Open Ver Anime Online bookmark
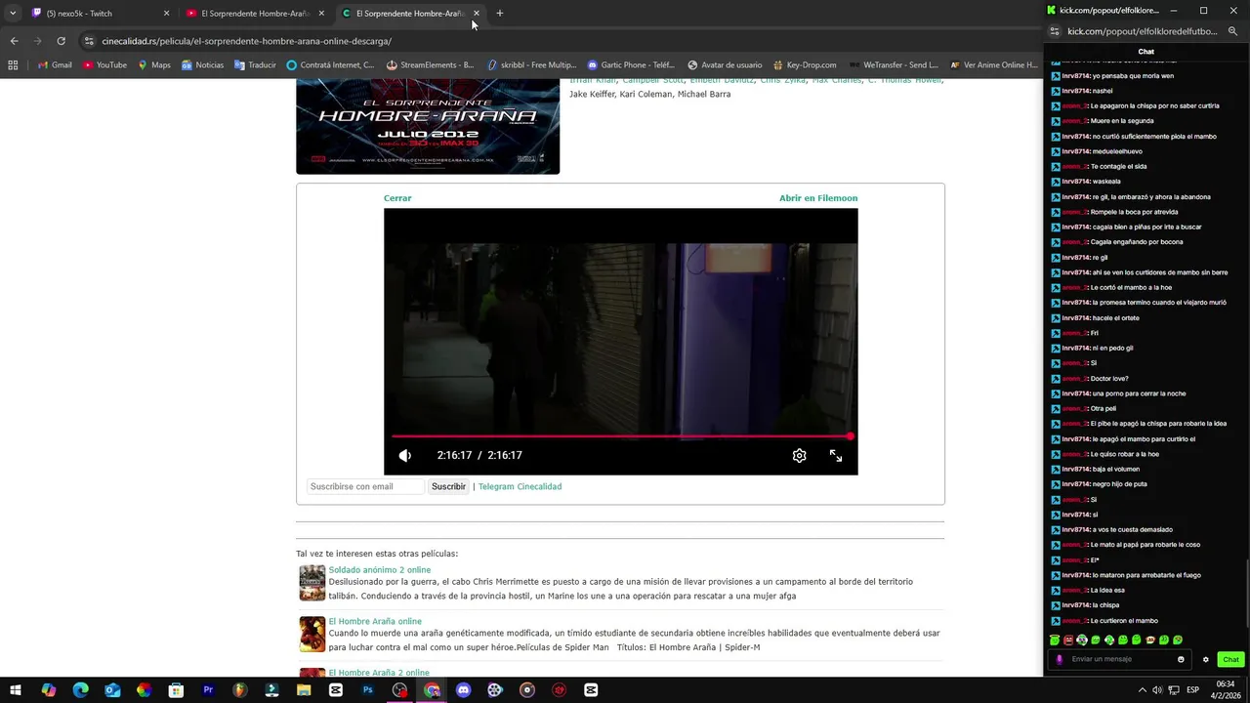The image size is (1250, 703). [x=994, y=65]
